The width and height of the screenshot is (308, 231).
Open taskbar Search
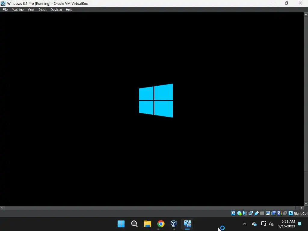[134, 224]
